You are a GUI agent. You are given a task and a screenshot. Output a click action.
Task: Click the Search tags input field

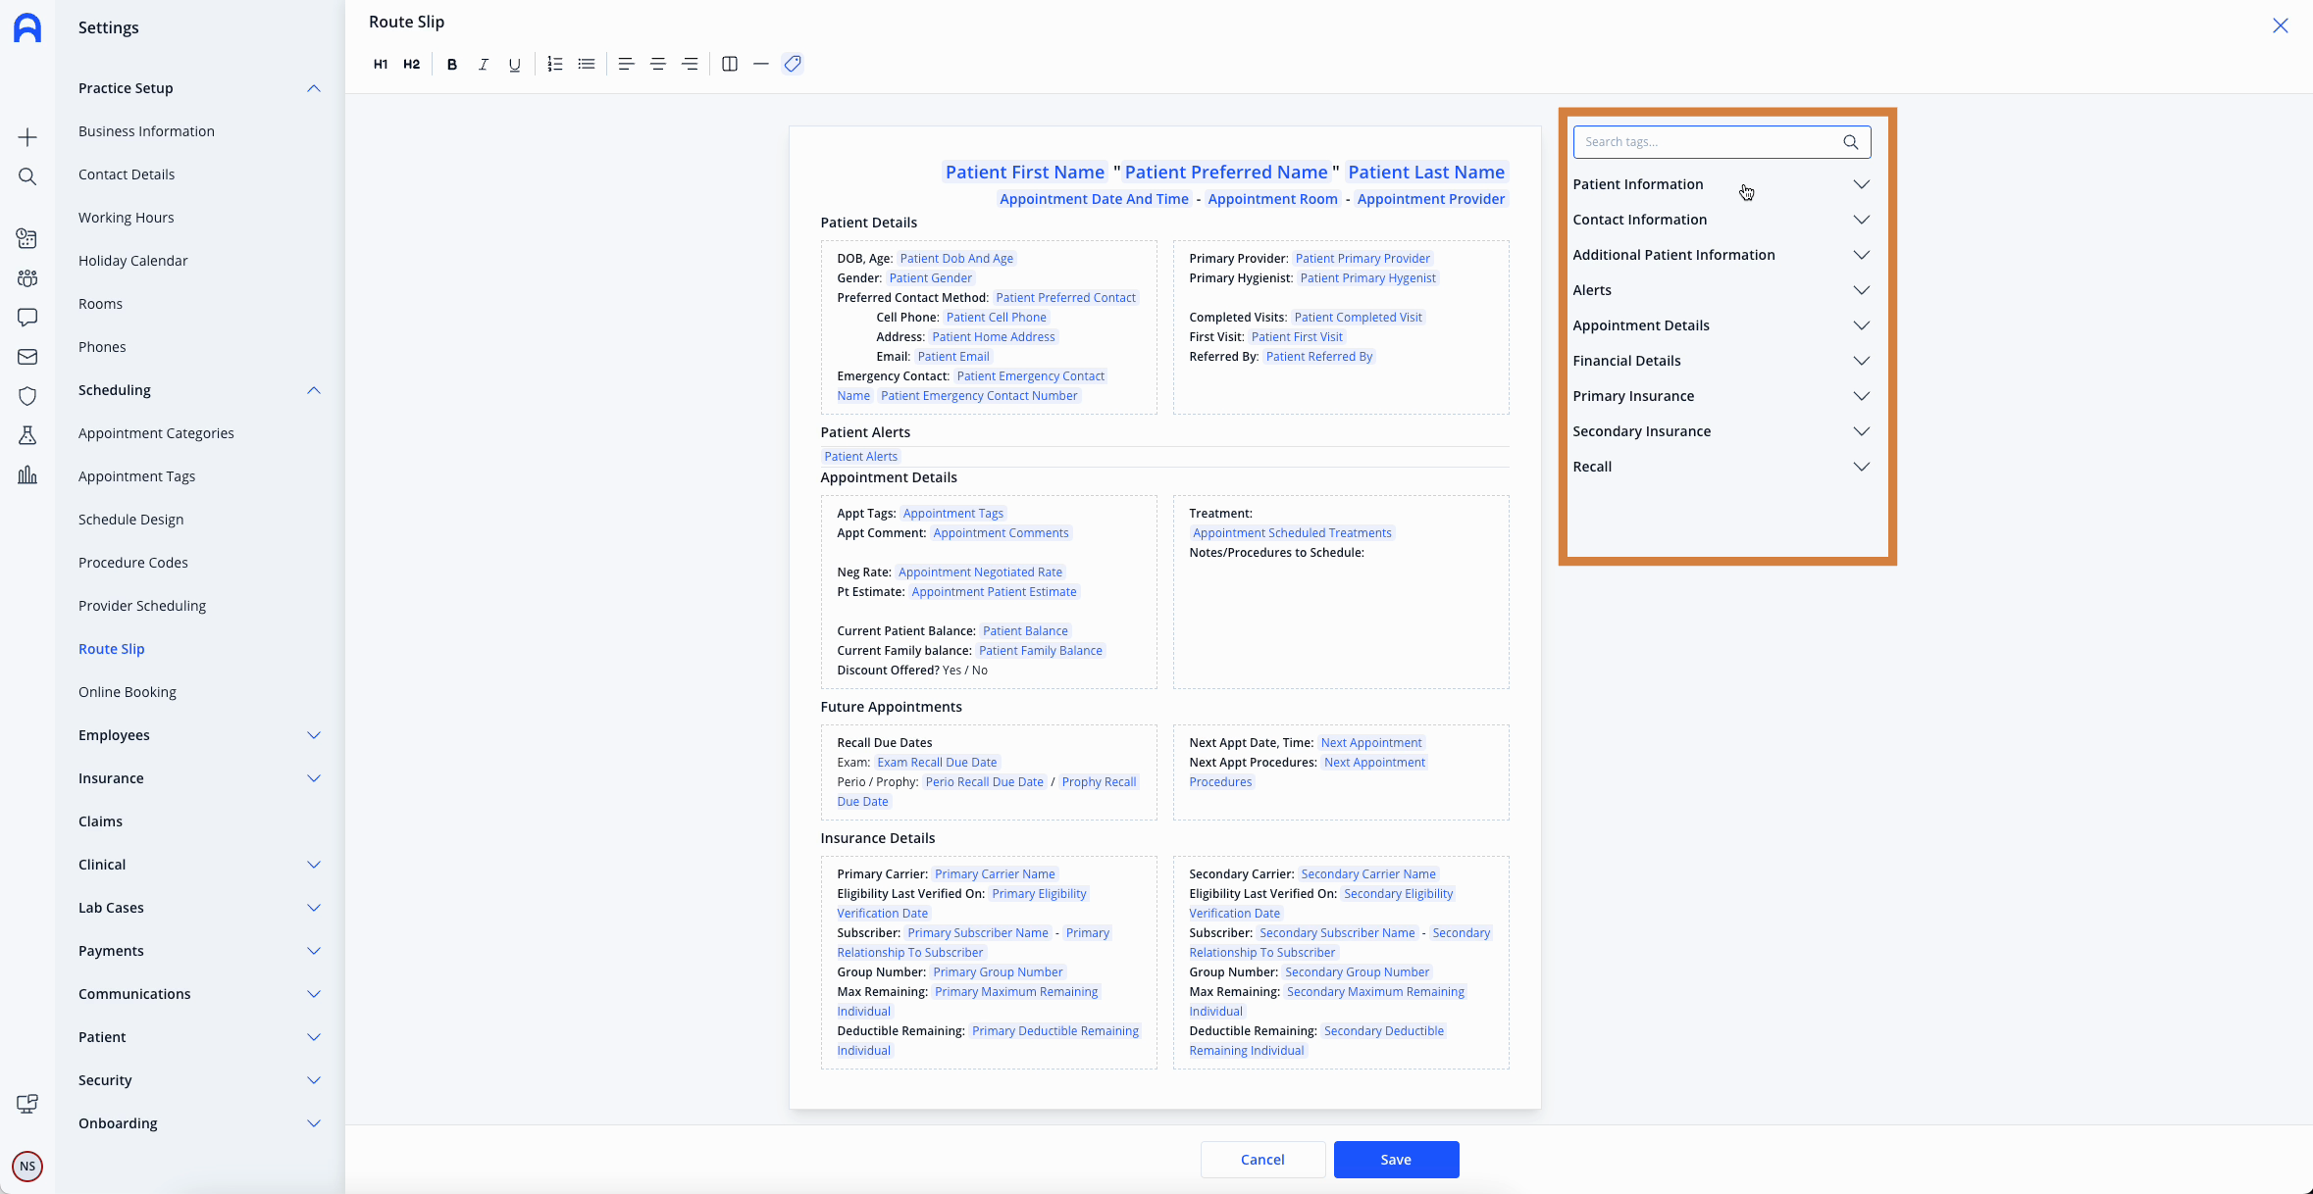point(1722,142)
